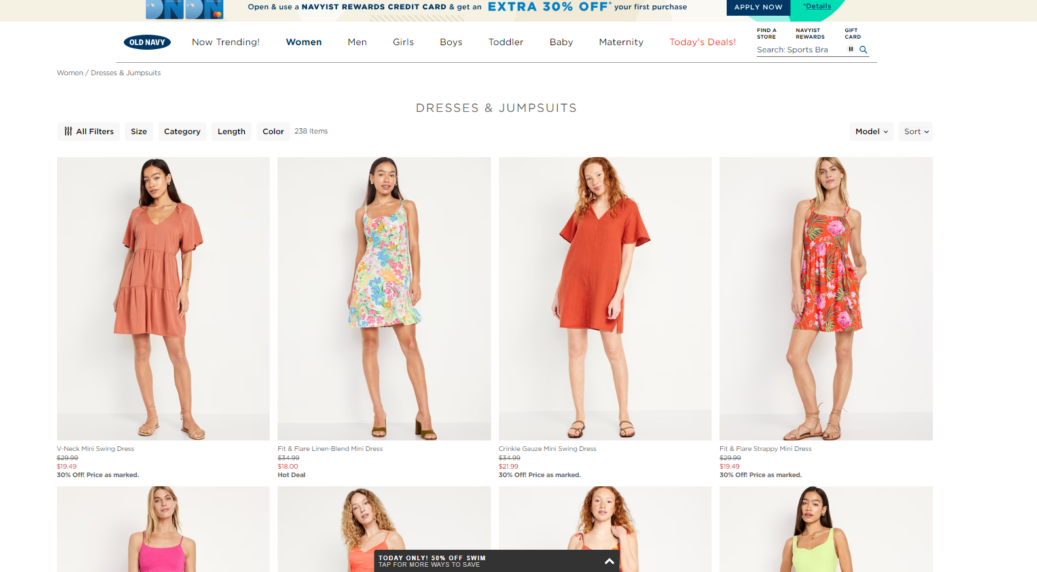Click Find a Store link
The height and width of the screenshot is (572, 1037).
(x=767, y=33)
